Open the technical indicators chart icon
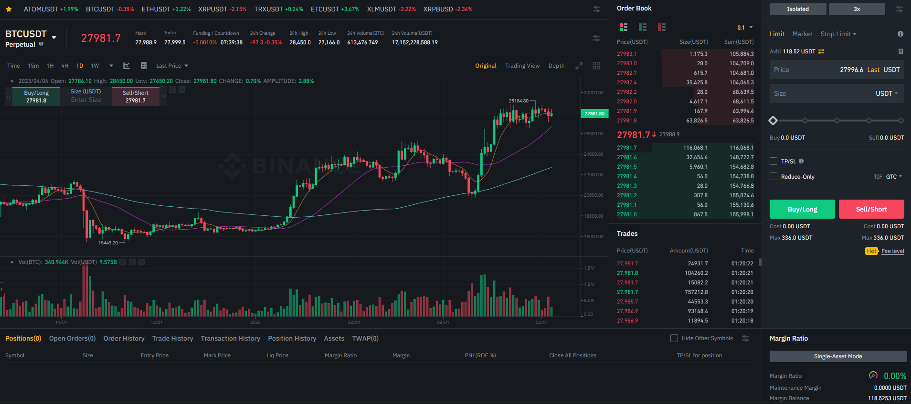The height and width of the screenshot is (404, 911). [x=127, y=66]
